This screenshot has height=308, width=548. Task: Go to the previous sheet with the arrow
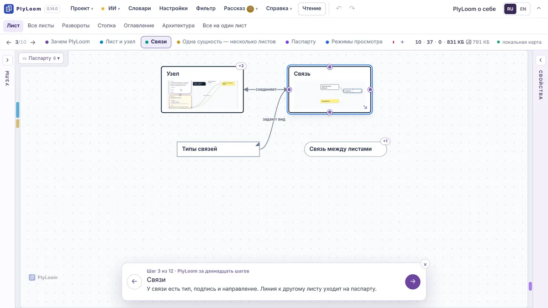(x=9, y=42)
